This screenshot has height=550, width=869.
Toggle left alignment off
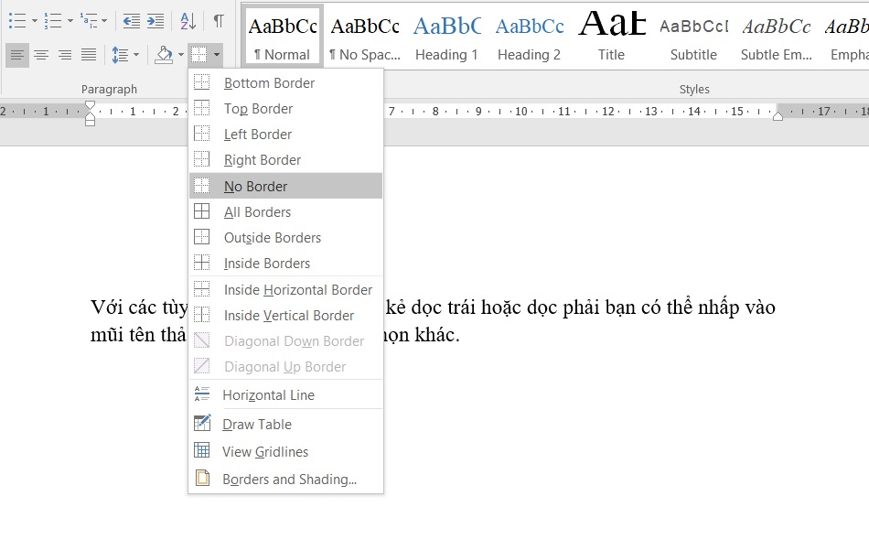pos(16,54)
